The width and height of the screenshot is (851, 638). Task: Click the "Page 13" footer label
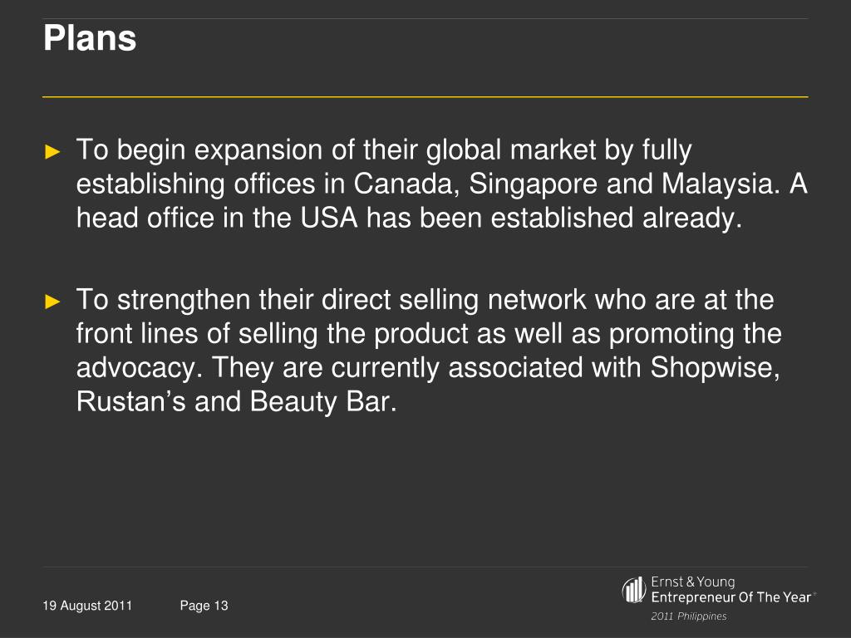tap(204, 606)
